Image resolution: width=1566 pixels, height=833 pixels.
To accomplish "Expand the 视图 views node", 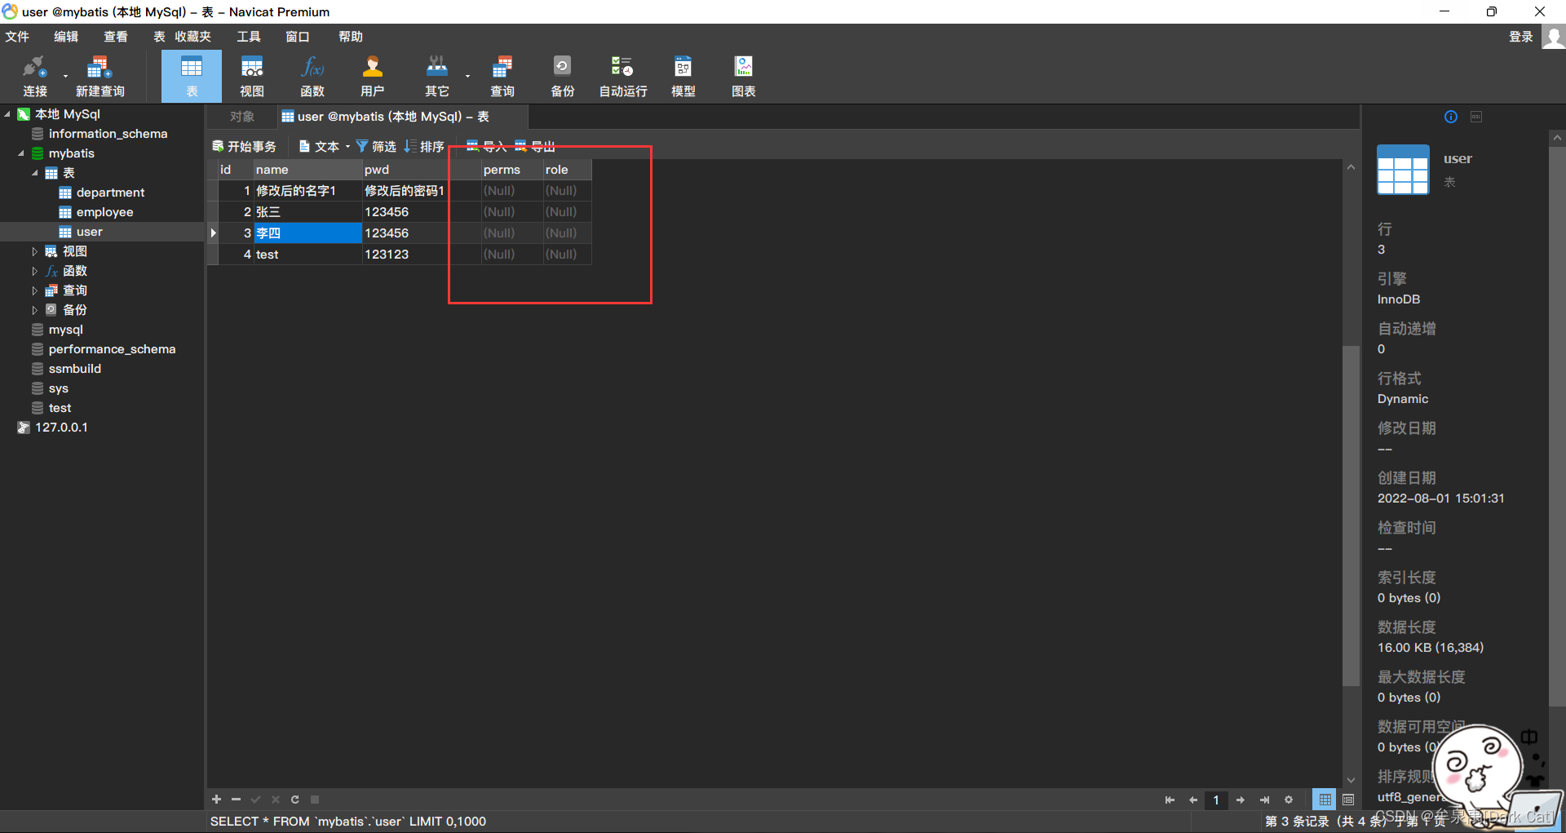I will (x=34, y=251).
